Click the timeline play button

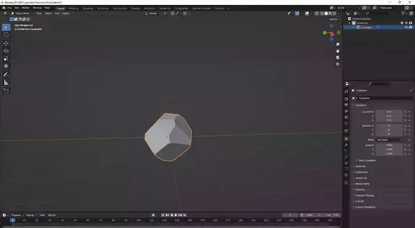click(176, 215)
